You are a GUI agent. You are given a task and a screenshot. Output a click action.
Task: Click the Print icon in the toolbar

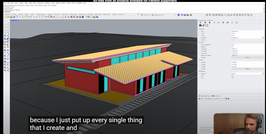pyautogui.click(x=14, y=17)
